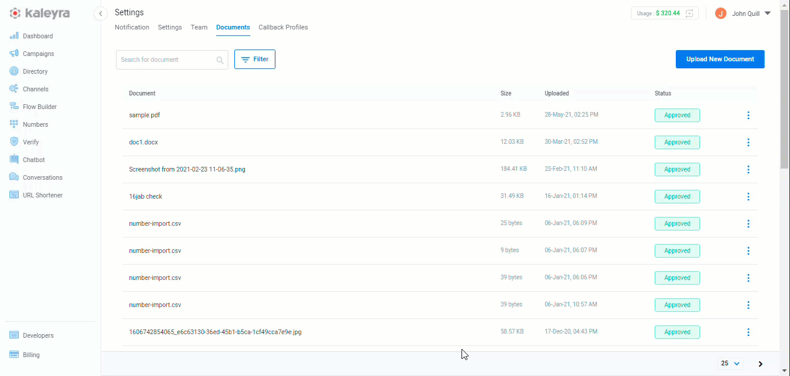Open the Dashboard sidebar icon

(14, 36)
